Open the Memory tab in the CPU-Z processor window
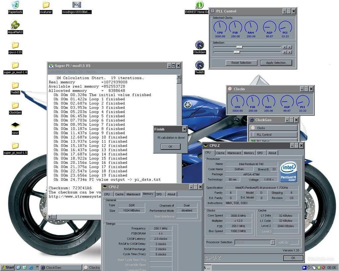This screenshot has width=339, height=271. click(249, 153)
